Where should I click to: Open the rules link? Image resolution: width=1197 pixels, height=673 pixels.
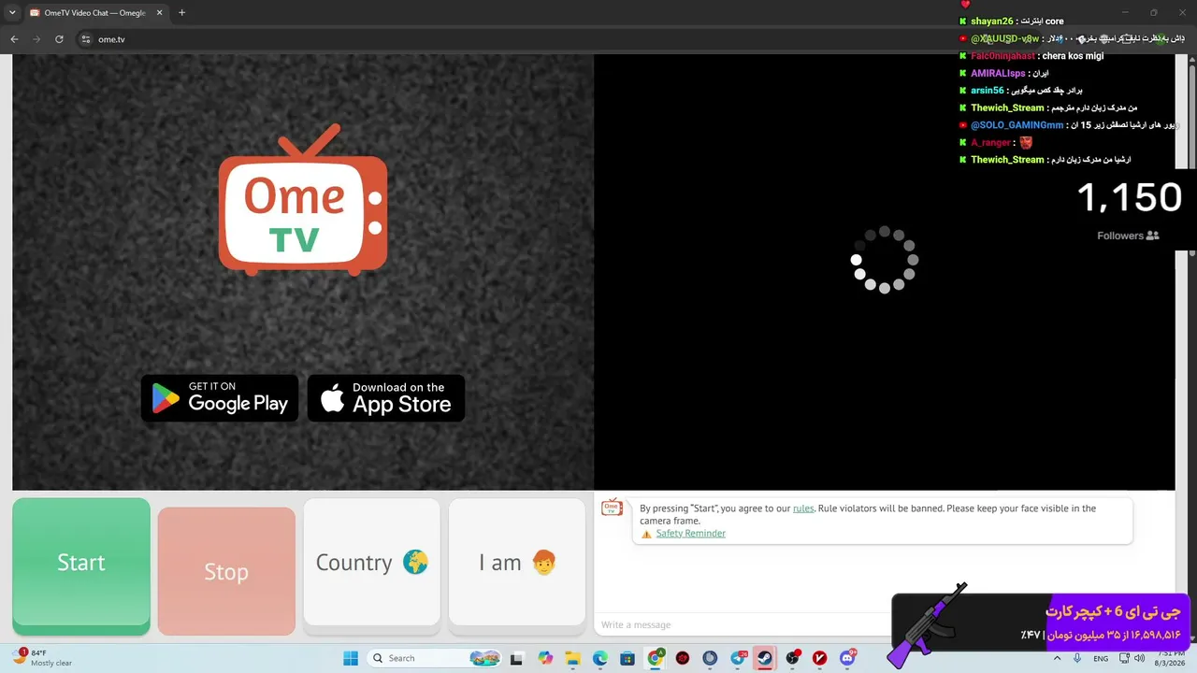[x=803, y=508]
